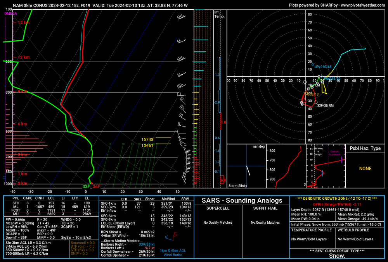Click the Snow best guess precip type

[x=336, y=256]
